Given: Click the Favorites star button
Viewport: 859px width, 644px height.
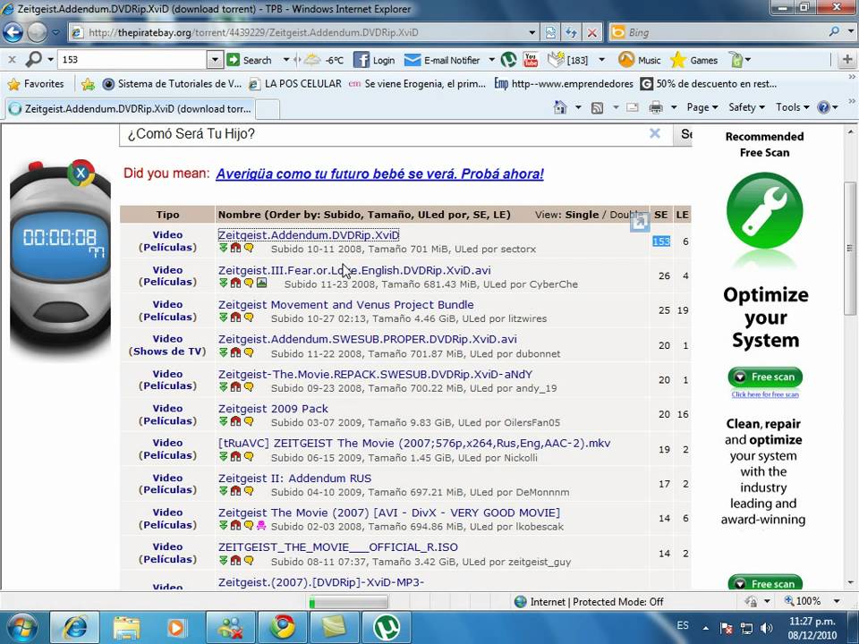Looking at the screenshot, I should [x=36, y=84].
